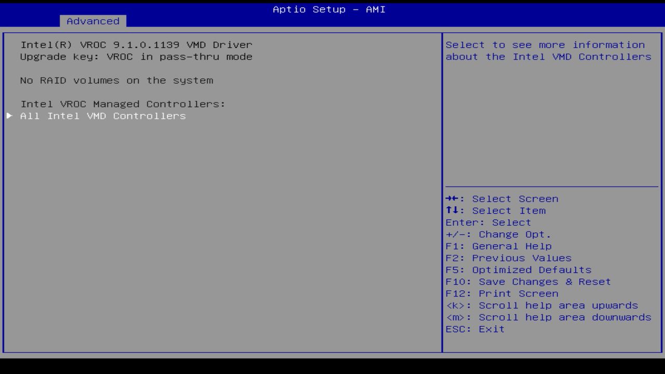Expand the triangle beside All Intel VMD Controllers

[9, 116]
